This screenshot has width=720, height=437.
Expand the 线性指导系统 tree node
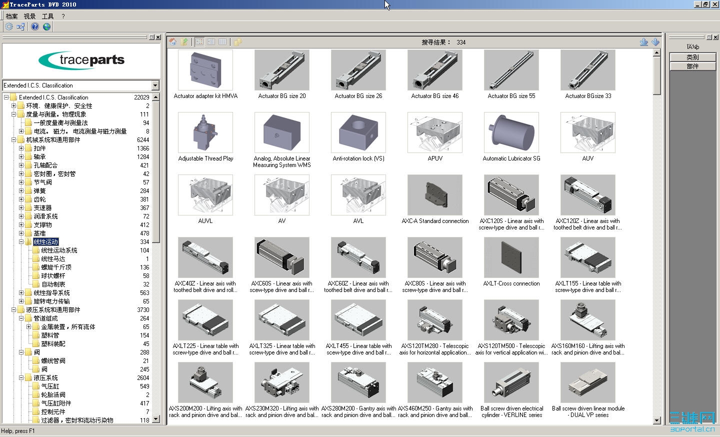pyautogui.click(x=21, y=293)
